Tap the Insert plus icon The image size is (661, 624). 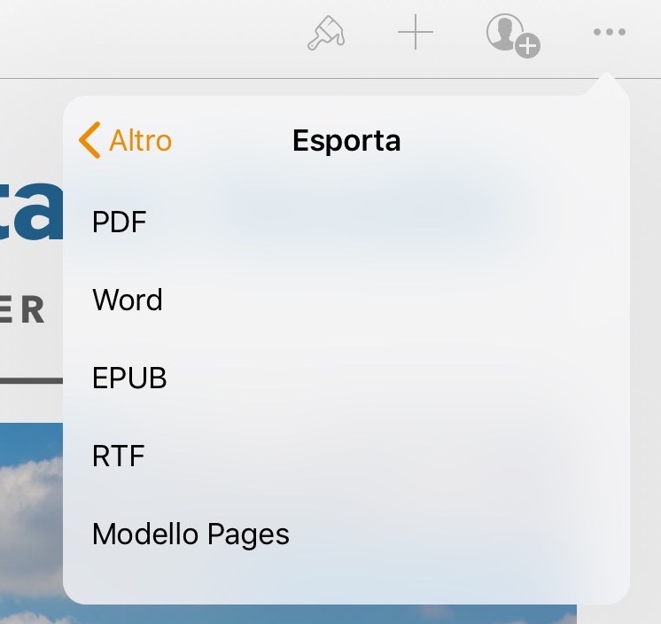point(416,32)
